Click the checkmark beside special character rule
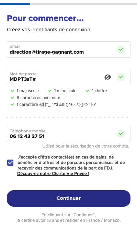 pyautogui.click(x=12, y=105)
